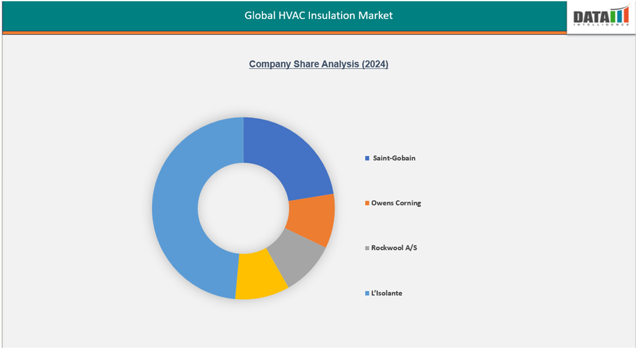Image resolution: width=637 pixels, height=349 pixels.
Task: Select the L'Isolante legend label
Action: click(386, 293)
